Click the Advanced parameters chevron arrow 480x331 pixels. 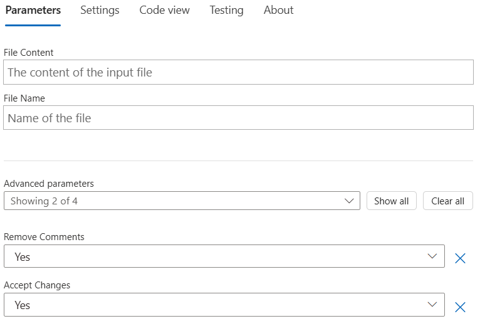click(349, 201)
